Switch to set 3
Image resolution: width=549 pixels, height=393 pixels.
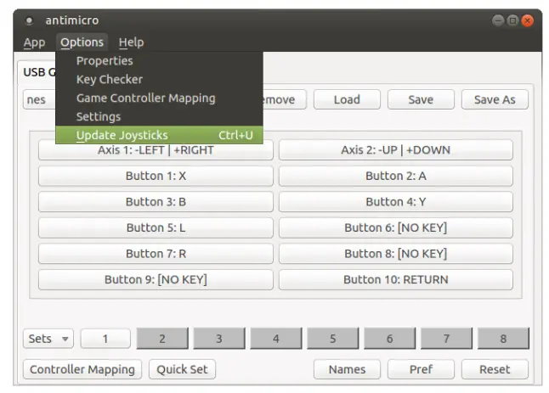(x=219, y=339)
